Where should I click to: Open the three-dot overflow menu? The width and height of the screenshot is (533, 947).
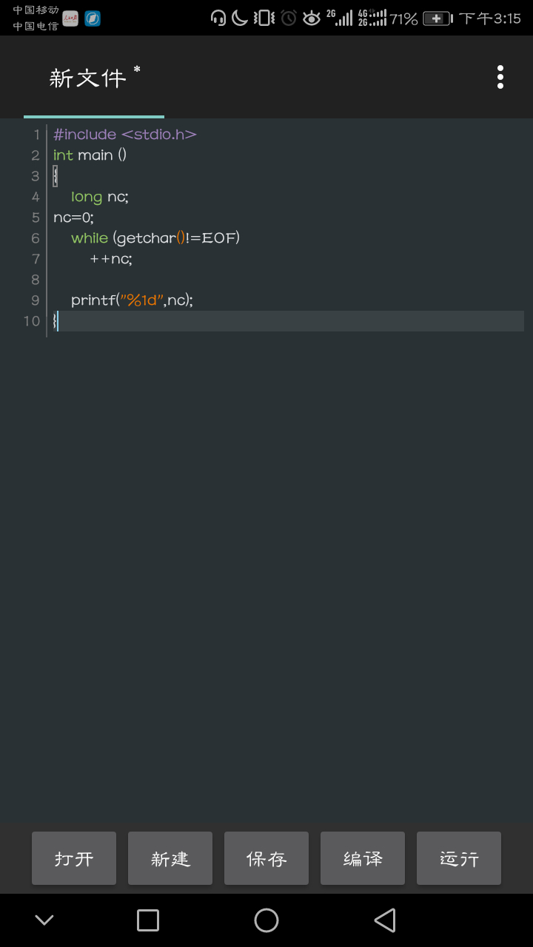tap(500, 77)
